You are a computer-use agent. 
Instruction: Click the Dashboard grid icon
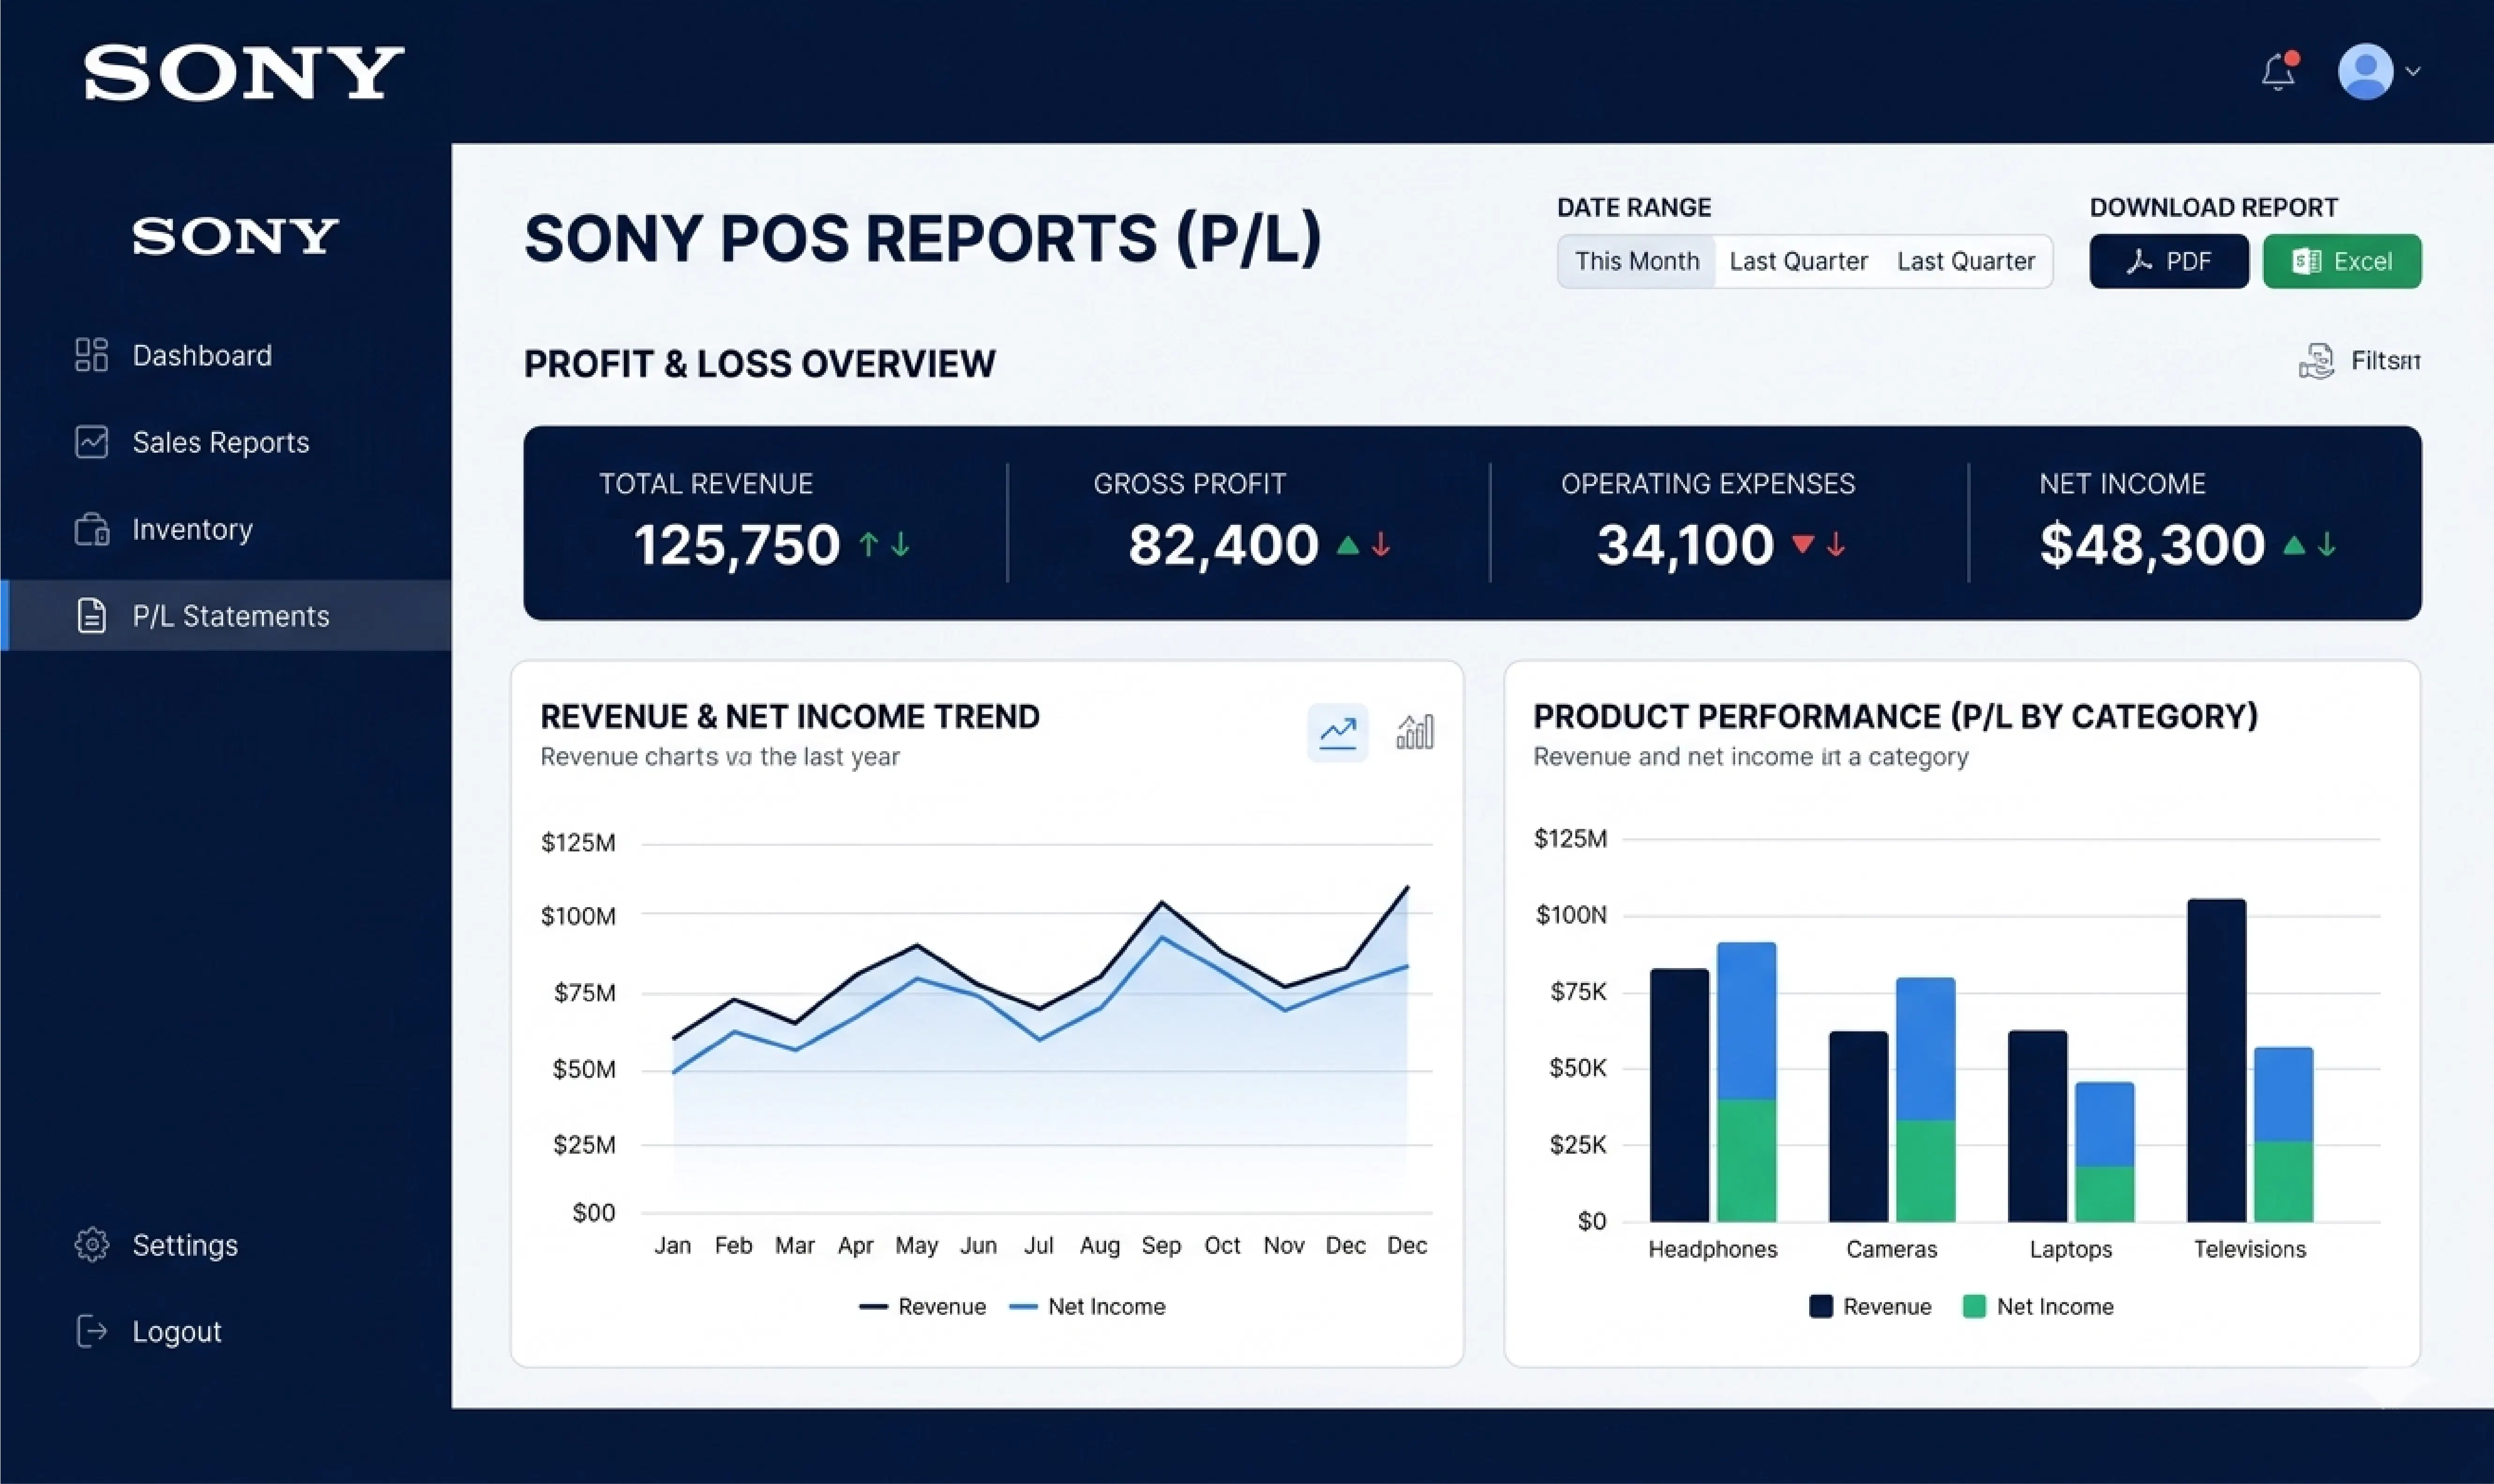(91, 355)
